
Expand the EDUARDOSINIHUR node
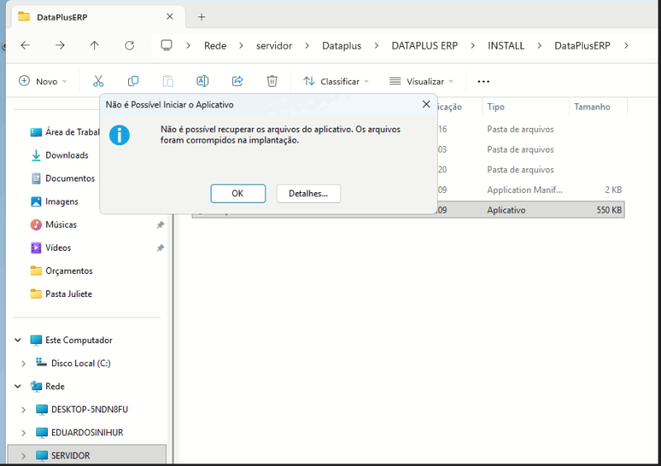click(24, 433)
